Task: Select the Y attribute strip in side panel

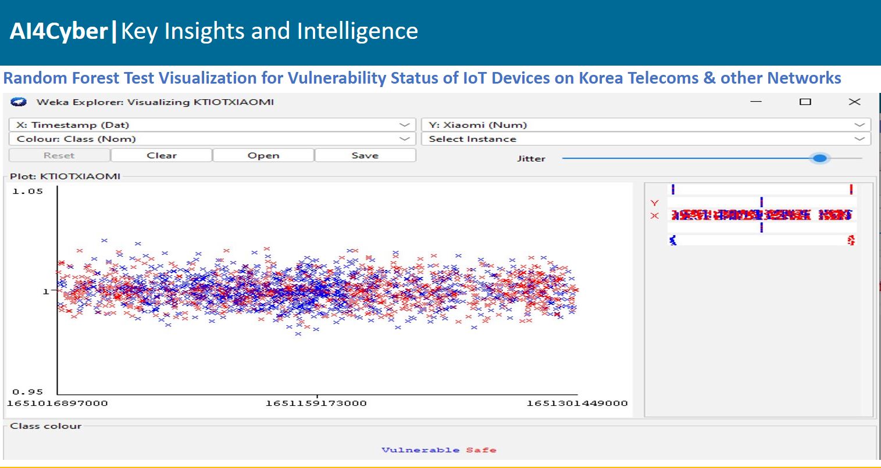Action: tap(762, 203)
